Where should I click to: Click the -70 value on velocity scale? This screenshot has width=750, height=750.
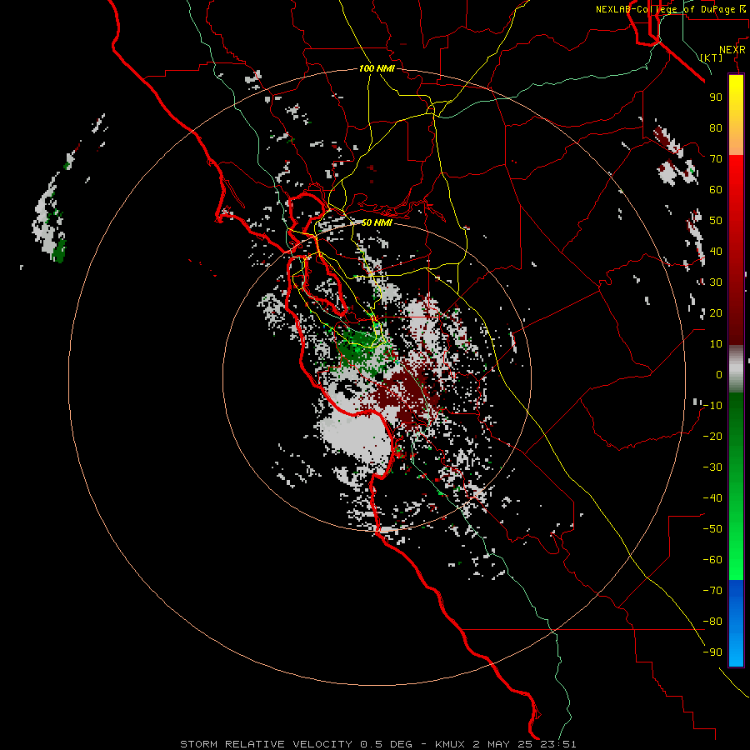point(712,591)
